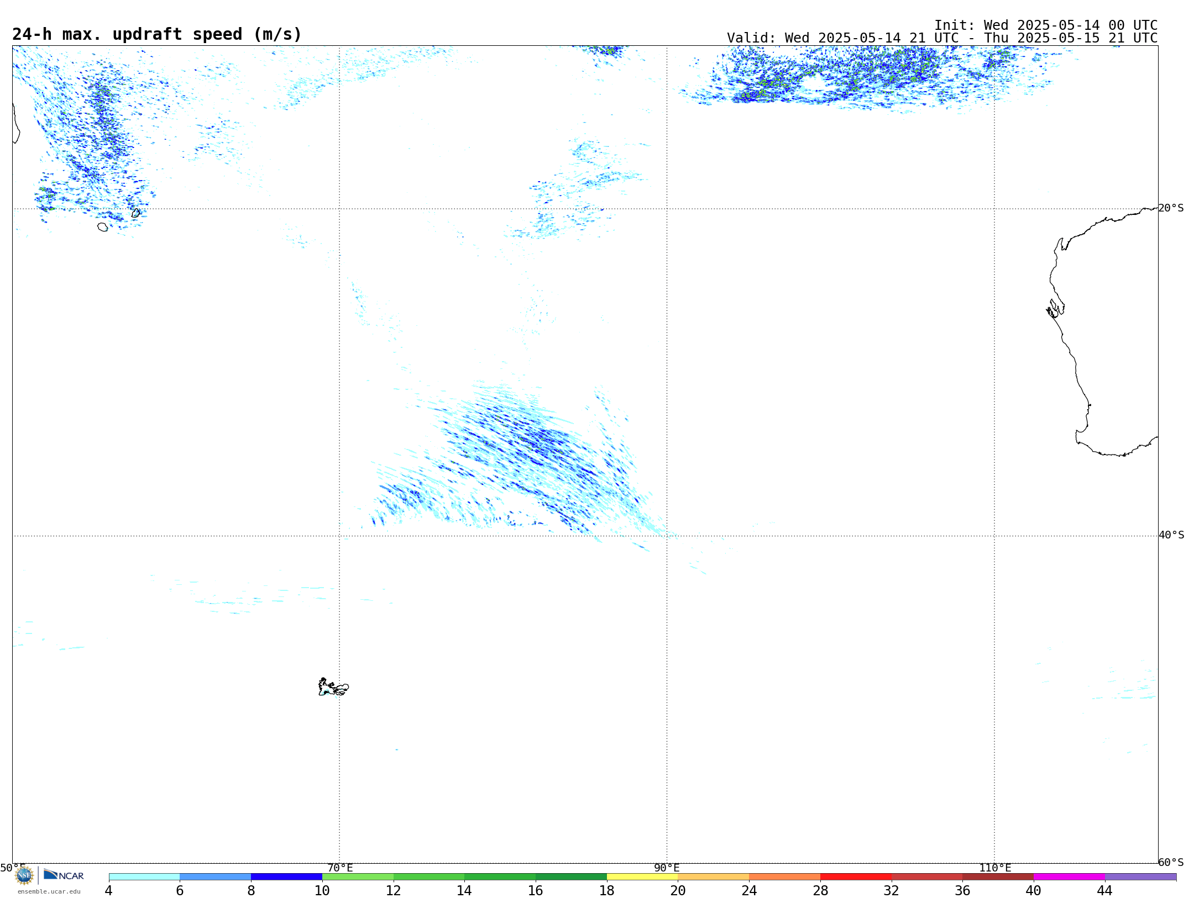1194x898 pixels.
Task: Click the purple above-44 colorbar swatch
Action: [1141, 877]
